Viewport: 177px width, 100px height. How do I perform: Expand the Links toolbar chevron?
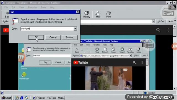coord(175,21)
